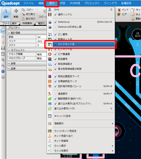Click the blue gear icon in sidebar
This screenshot has height=159, width=141.
(x=3, y=72)
